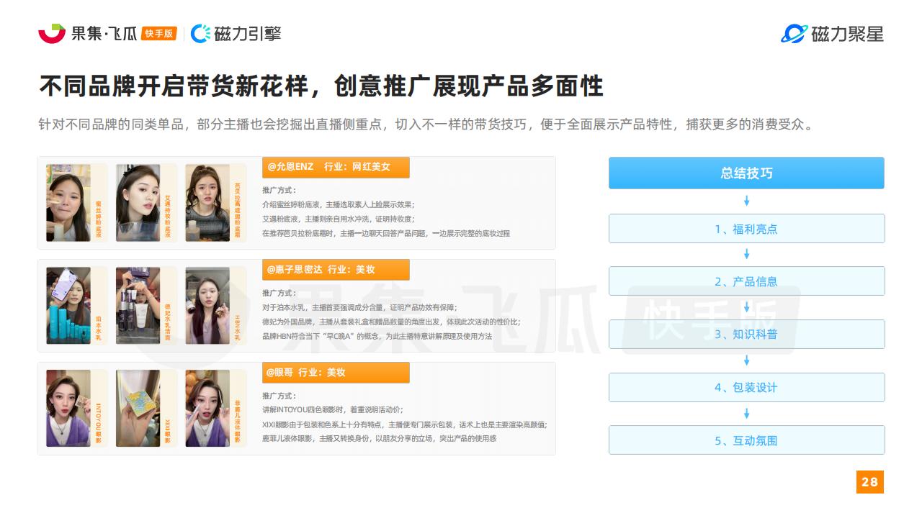Image resolution: width=922 pixels, height=518 pixels.
Task: Click the red 果集 logo icon
Action: [x=52, y=33]
